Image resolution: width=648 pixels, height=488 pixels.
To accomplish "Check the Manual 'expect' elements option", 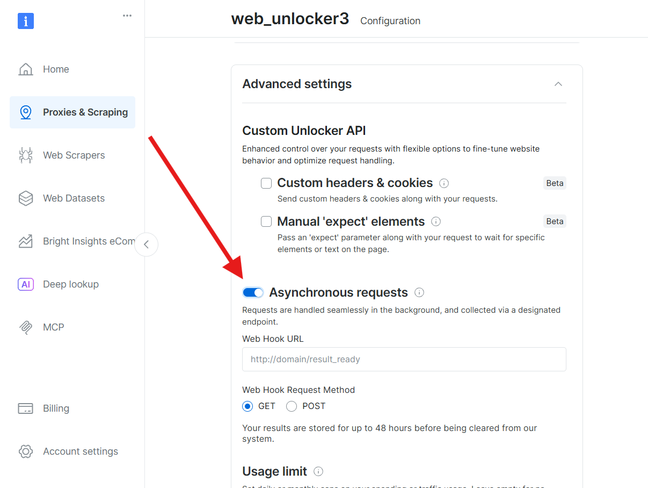I will 266,221.
